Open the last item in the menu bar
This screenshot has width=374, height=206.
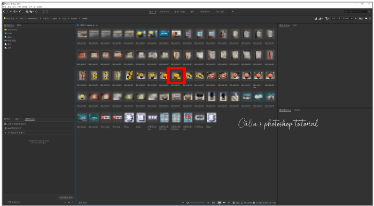tap(39, 7)
